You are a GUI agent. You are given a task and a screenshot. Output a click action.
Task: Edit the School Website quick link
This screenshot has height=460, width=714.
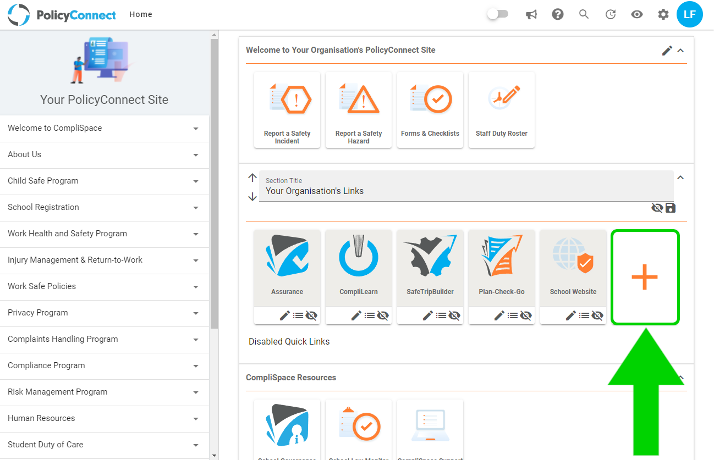[x=570, y=315]
